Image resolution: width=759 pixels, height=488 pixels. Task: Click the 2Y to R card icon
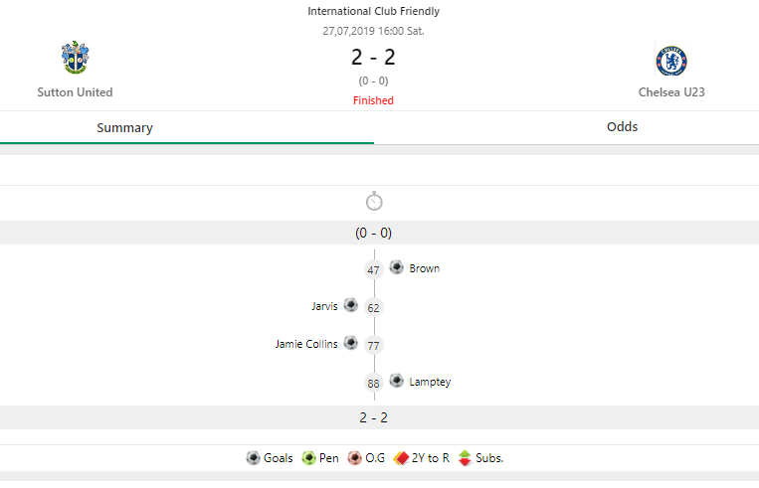pos(402,458)
